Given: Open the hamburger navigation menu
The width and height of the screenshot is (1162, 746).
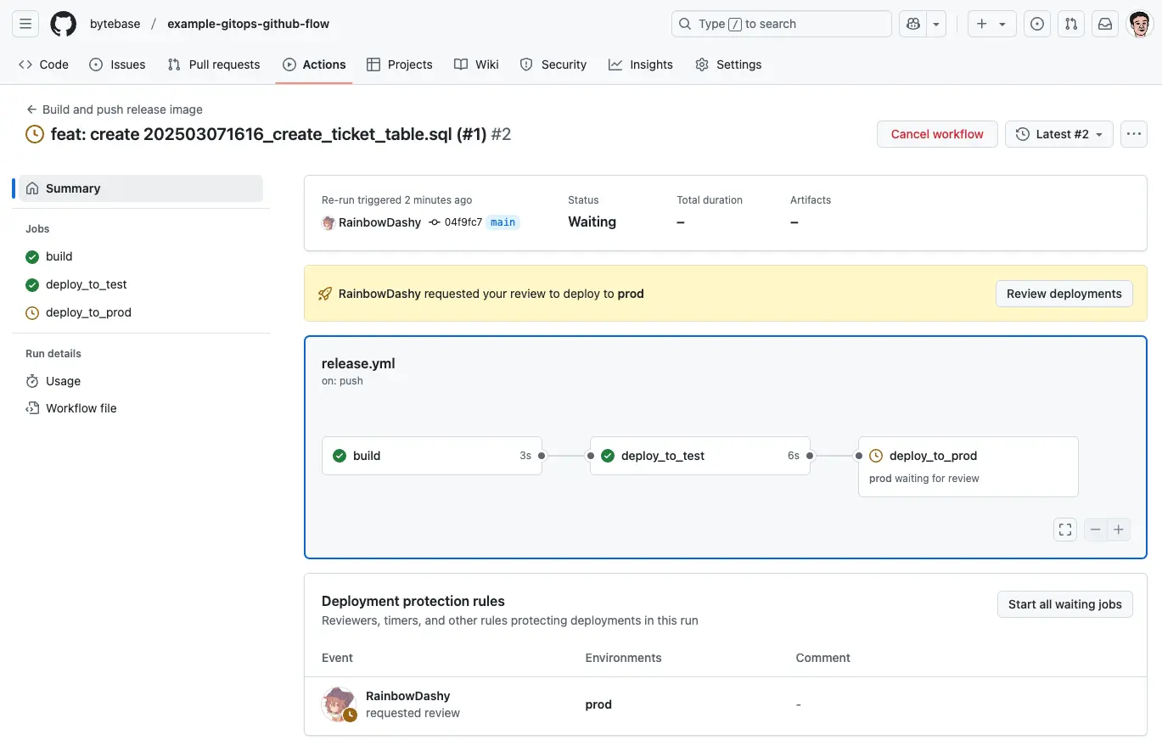Looking at the screenshot, I should pos(25,23).
